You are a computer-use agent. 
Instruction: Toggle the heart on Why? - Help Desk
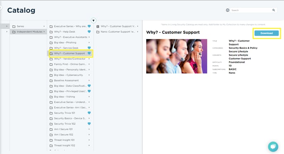click(x=89, y=32)
